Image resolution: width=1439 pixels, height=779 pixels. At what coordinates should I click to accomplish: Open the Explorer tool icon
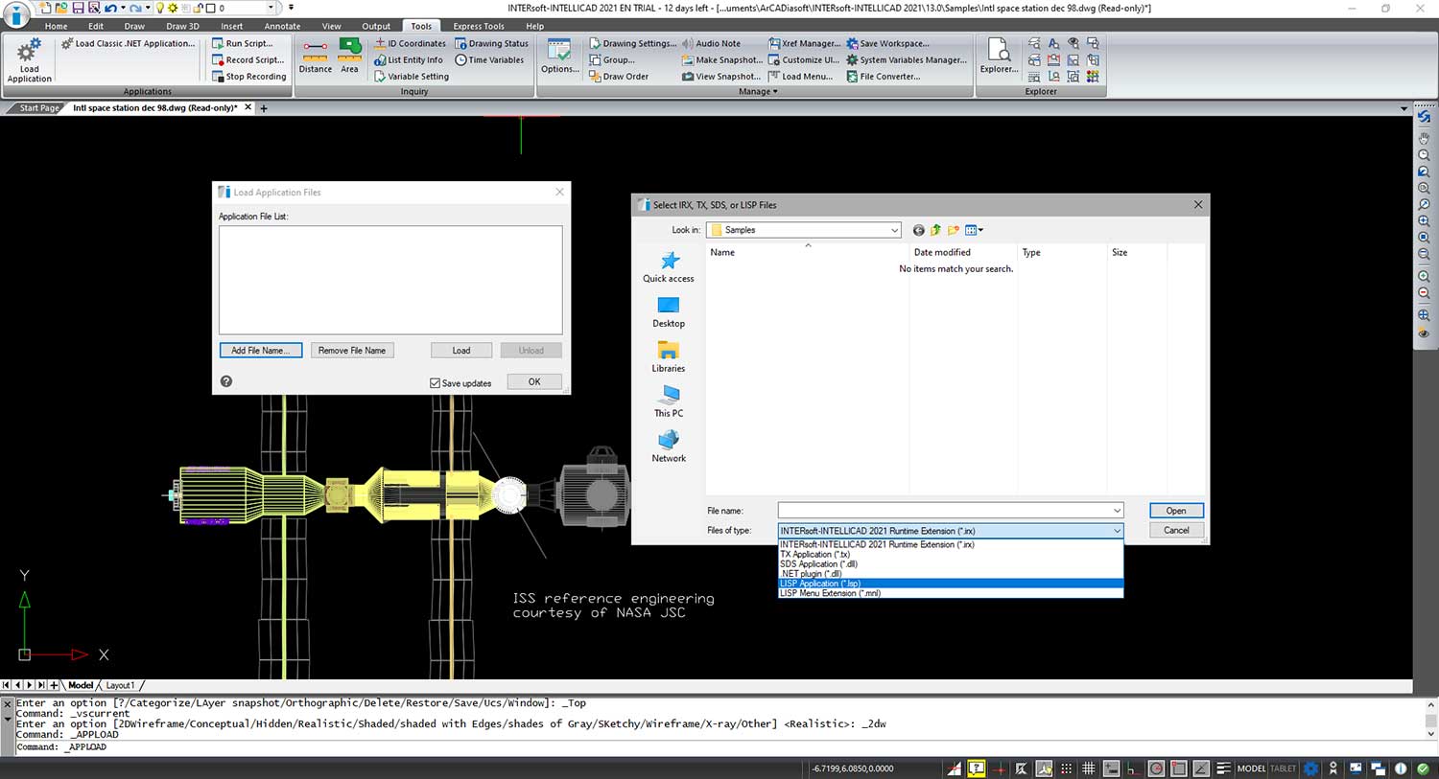pos(999,57)
